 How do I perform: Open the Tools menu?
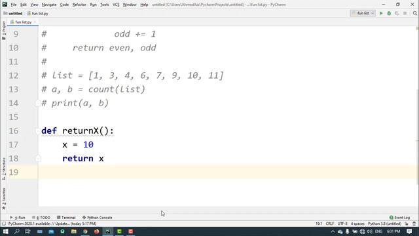(x=104, y=5)
